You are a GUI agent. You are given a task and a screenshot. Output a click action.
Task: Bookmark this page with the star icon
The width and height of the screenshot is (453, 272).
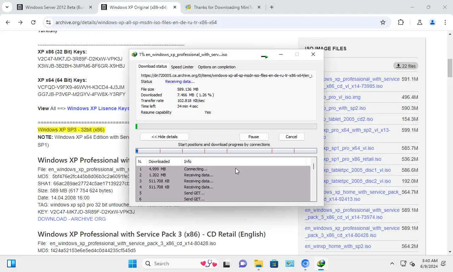(383, 22)
